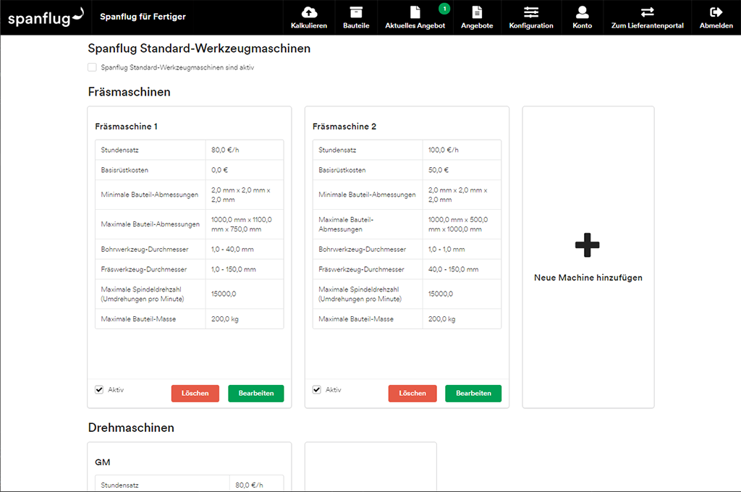Select the Konfiguration menu label
Viewport: 741px width, 492px height.
click(531, 25)
